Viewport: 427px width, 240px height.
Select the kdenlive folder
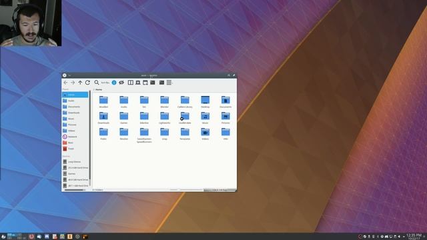pyautogui.click(x=144, y=118)
